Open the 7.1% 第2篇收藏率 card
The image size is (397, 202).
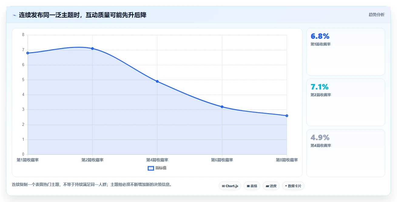(346, 102)
